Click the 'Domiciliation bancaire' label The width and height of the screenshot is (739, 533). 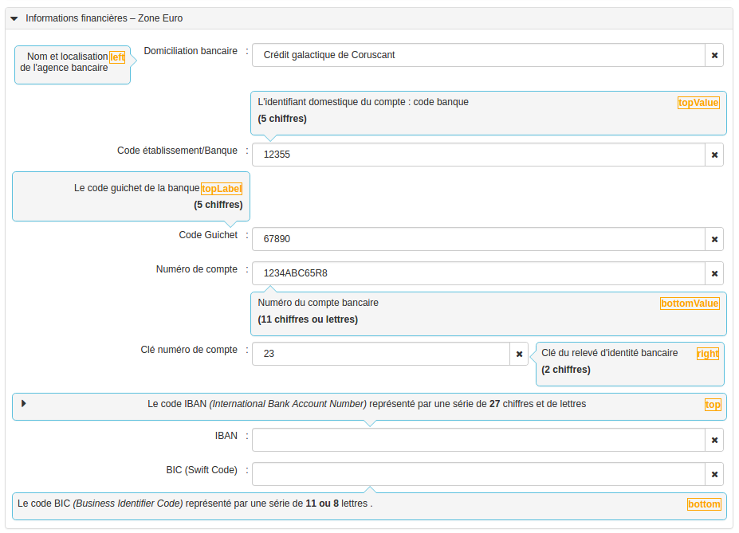click(x=191, y=51)
